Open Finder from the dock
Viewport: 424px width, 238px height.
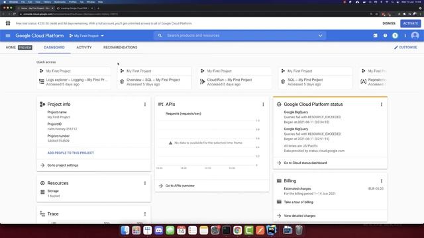point(125,230)
